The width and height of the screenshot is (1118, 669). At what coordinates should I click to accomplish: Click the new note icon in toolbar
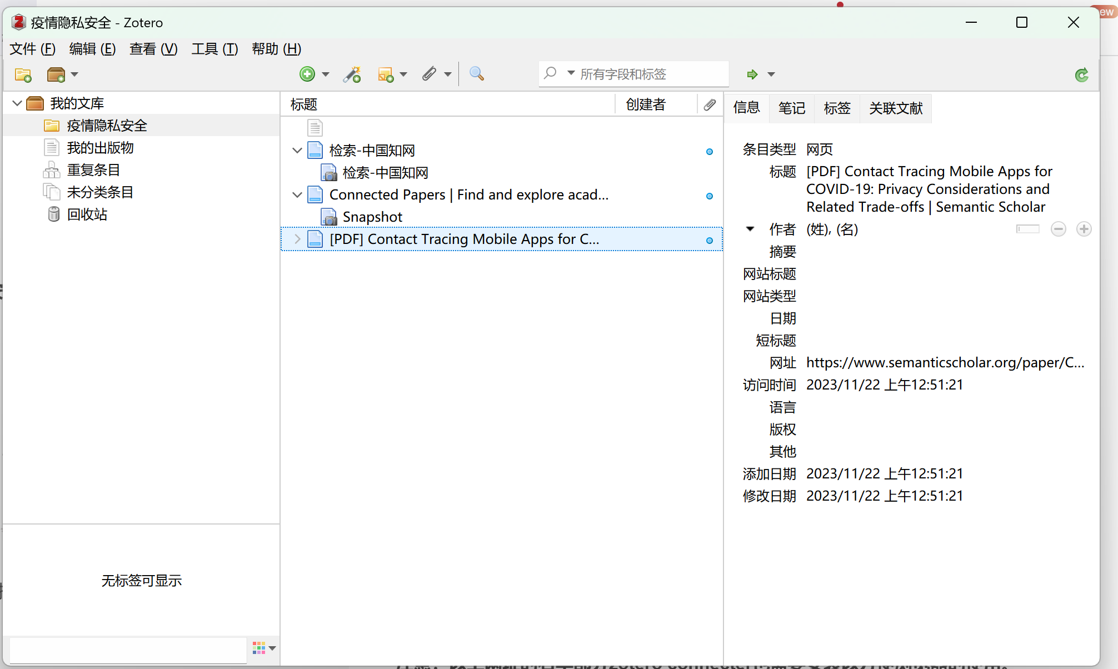(x=386, y=74)
